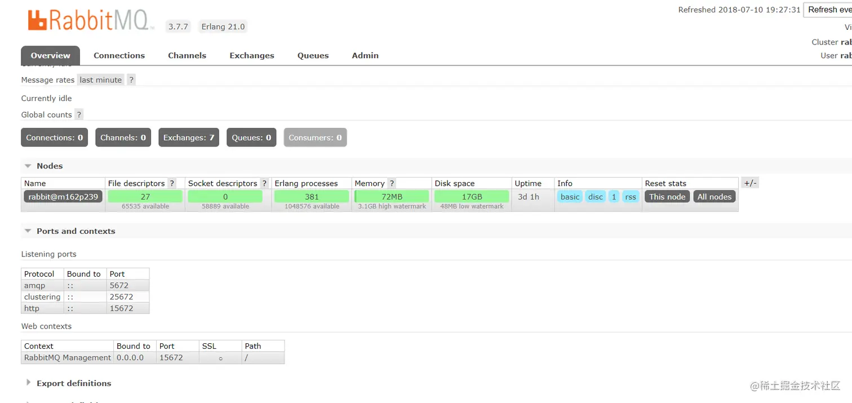Open the Overview tab
Image resolution: width=852 pixels, height=403 pixels.
[51, 55]
